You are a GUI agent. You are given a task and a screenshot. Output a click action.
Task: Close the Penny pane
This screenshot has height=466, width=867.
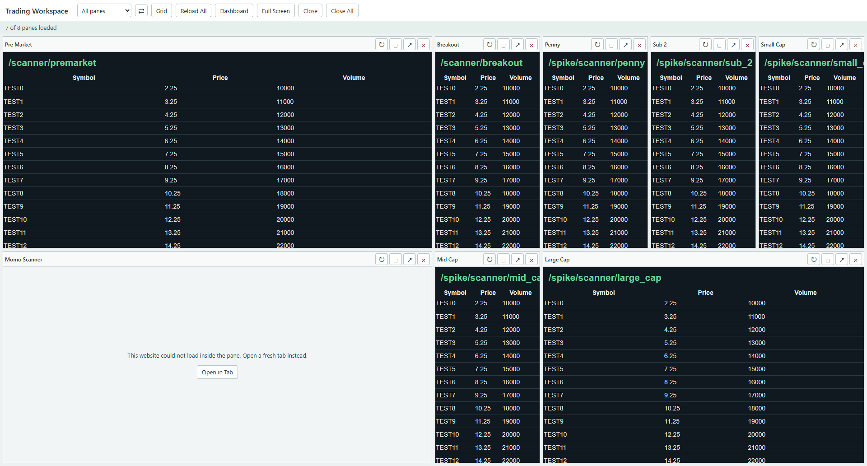[639, 45]
